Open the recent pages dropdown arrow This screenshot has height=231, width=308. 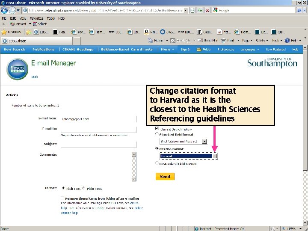tap(18, 10)
